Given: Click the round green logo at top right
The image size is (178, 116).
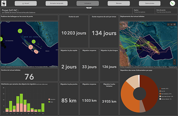Looking at the screenshot, I should tap(172, 3).
